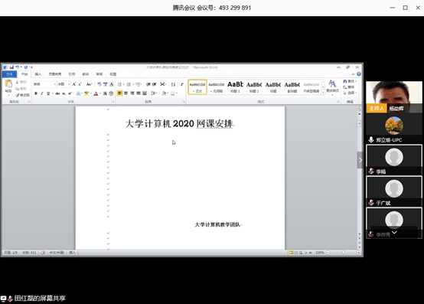This screenshot has height=304, width=424.
Task: Click the Text Effects glowing A icon
Action: [78, 93]
